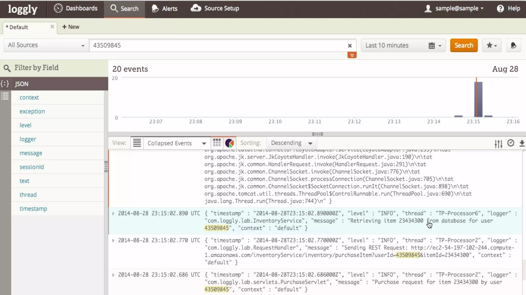Switch to the grid view icon
526x295 pixels.
click(217, 143)
